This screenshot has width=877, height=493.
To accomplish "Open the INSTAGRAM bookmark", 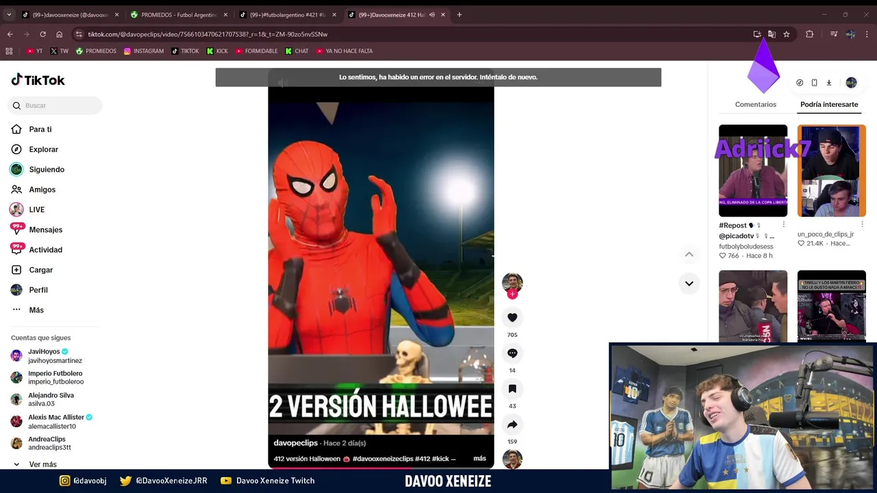I will click(144, 51).
